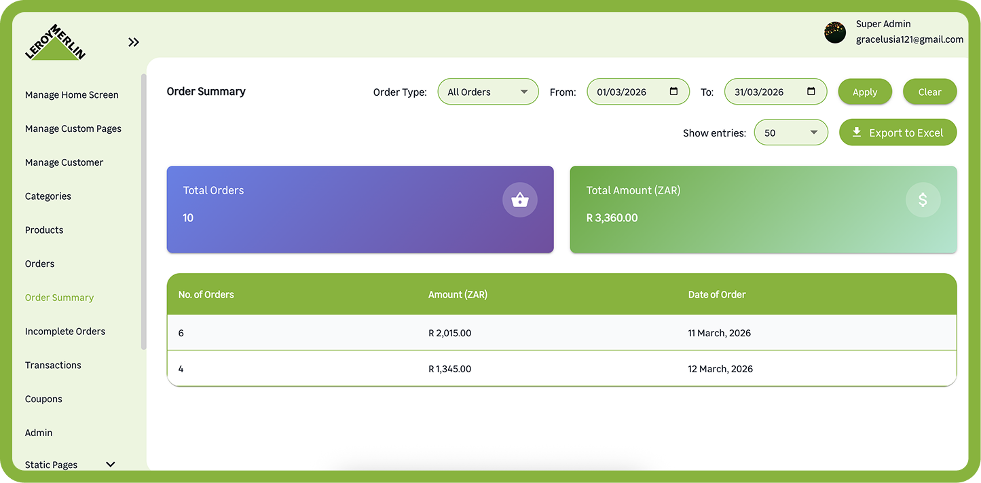Open the Order Type dropdown
The height and width of the screenshot is (483, 981).
click(487, 92)
